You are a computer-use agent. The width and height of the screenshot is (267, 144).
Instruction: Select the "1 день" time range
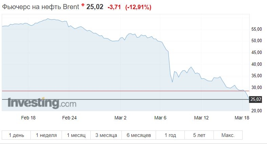[x=16, y=135]
